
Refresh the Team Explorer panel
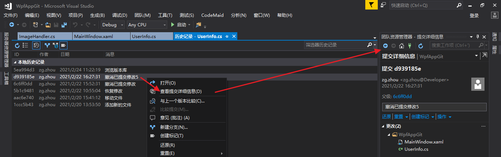421,46
